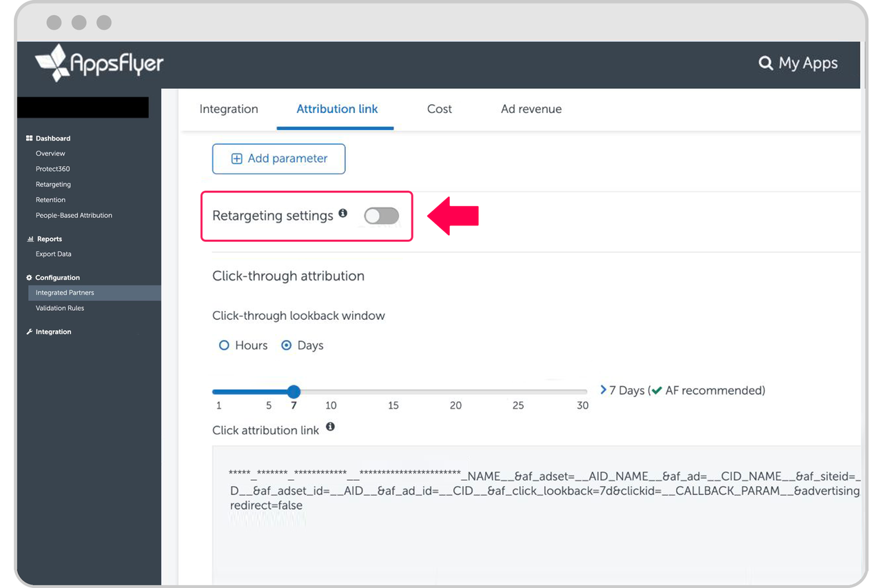Click the AppsFlyer logo

pos(99,63)
